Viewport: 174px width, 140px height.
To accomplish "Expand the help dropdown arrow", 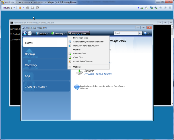I will tap(149, 33).
